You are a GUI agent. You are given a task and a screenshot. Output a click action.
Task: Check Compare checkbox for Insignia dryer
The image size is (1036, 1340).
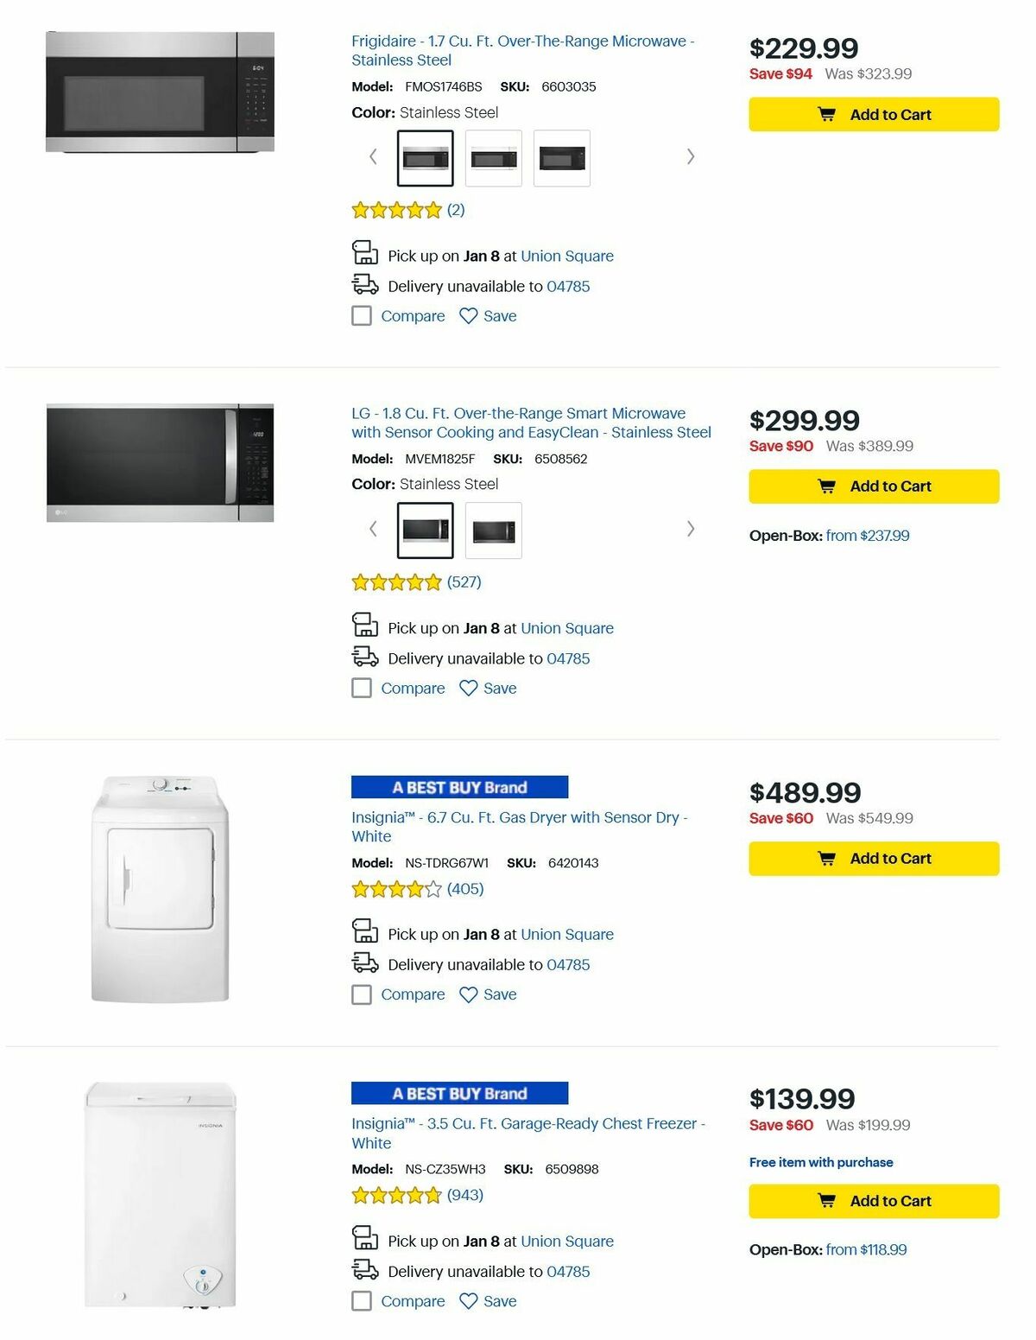(361, 994)
